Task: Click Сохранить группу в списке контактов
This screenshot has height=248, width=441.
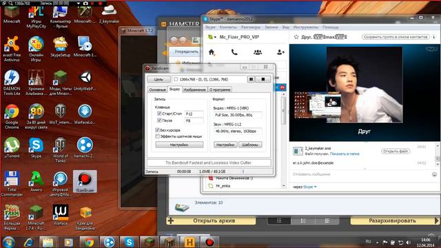Action: click(x=396, y=37)
